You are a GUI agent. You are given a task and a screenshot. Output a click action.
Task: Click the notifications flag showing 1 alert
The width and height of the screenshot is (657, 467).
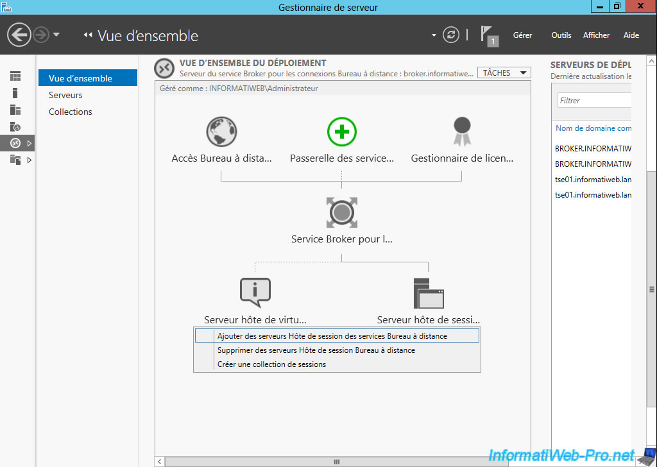tap(489, 35)
